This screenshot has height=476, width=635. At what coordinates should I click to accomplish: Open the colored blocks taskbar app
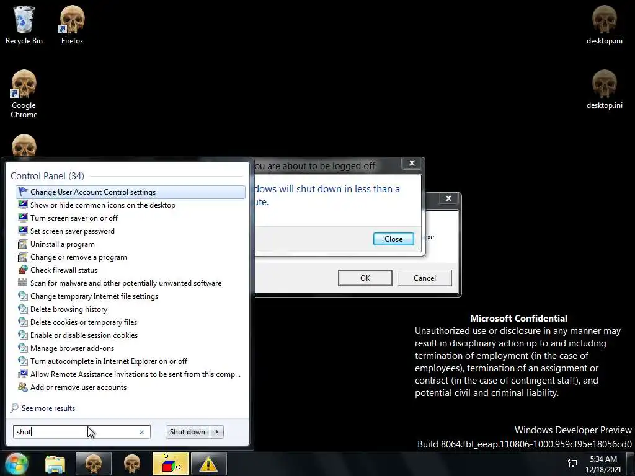click(x=171, y=464)
